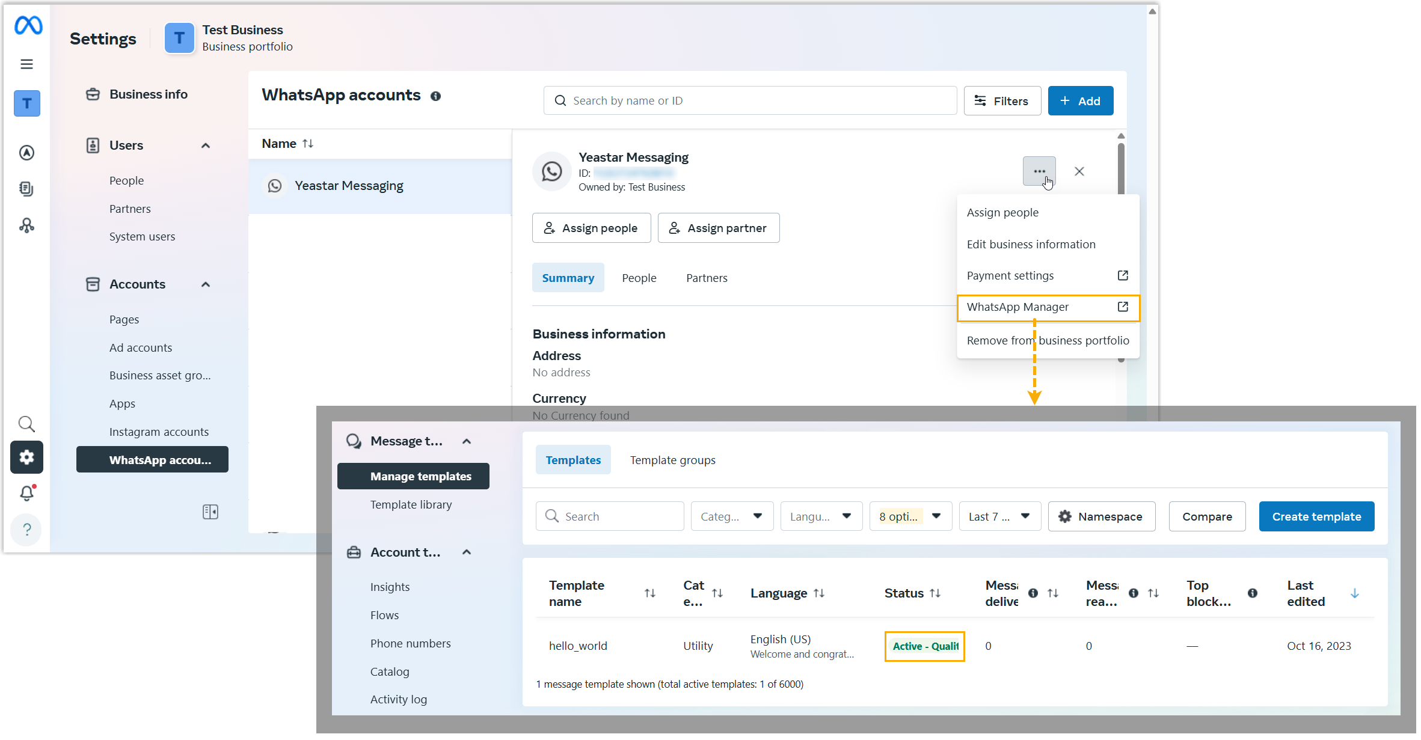Open the three-dot more options button

pos(1039,171)
